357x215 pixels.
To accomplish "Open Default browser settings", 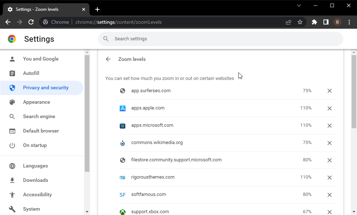I will [42, 131].
